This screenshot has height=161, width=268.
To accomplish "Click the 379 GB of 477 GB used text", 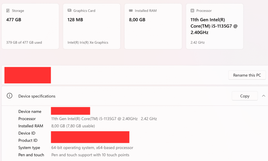I will 24,43.
